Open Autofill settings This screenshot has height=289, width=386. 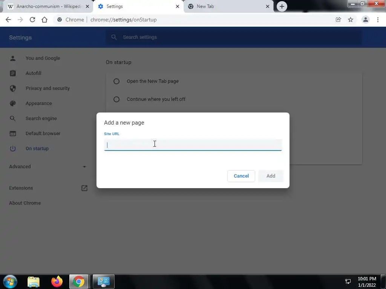tap(33, 73)
